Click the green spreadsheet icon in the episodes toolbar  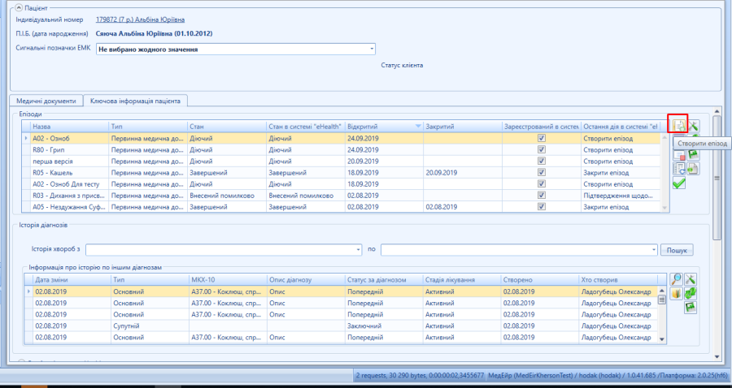(x=694, y=153)
